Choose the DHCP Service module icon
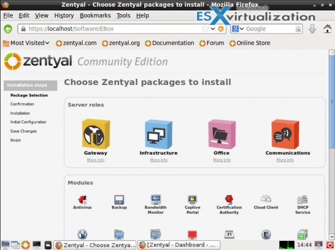The height and width of the screenshot is (250, 335). click(303, 200)
